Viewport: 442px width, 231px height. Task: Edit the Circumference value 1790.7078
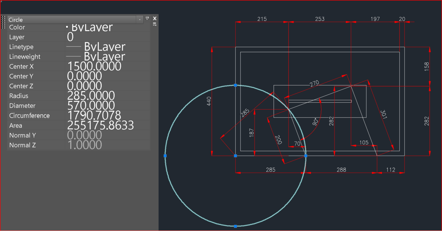pyautogui.click(x=94, y=115)
